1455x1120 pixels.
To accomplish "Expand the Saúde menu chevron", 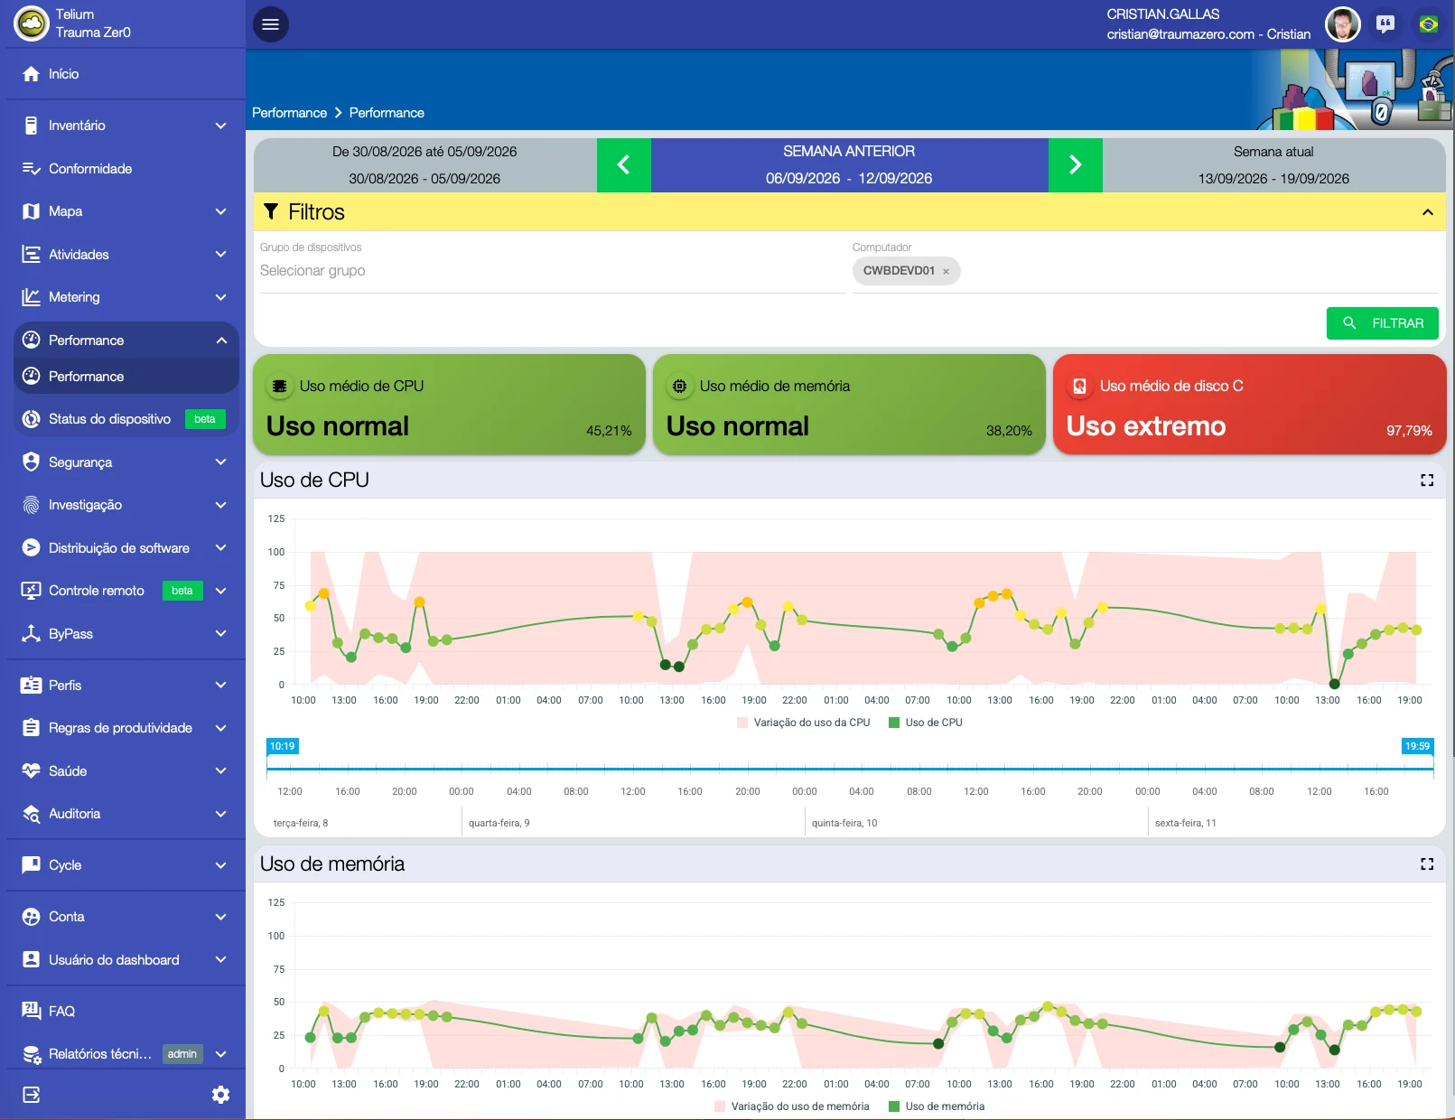I will click(220, 771).
